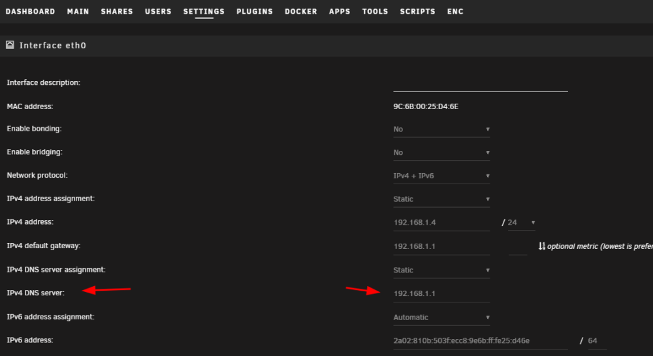Open the Shares tab

(x=117, y=12)
